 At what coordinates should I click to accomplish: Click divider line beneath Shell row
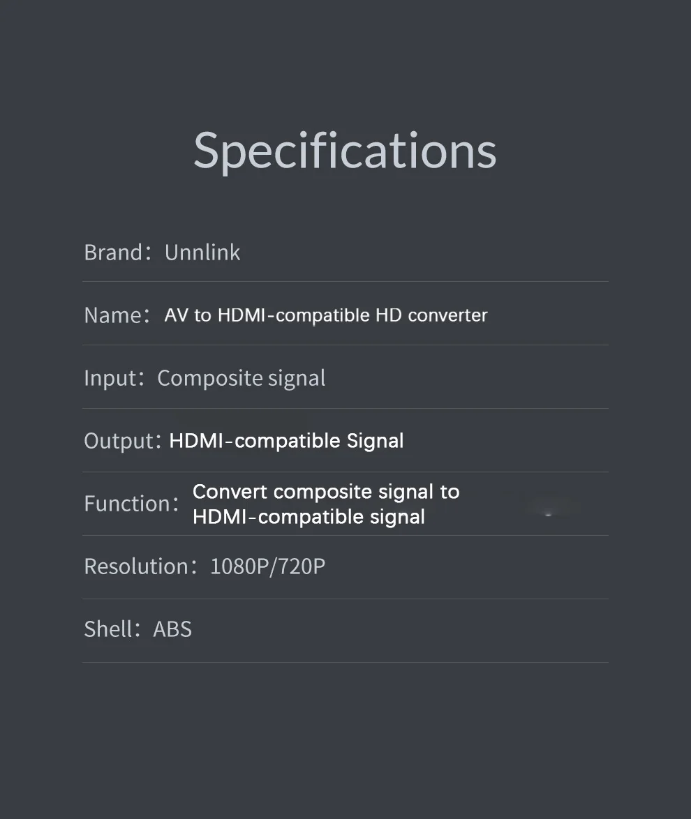tap(345, 662)
